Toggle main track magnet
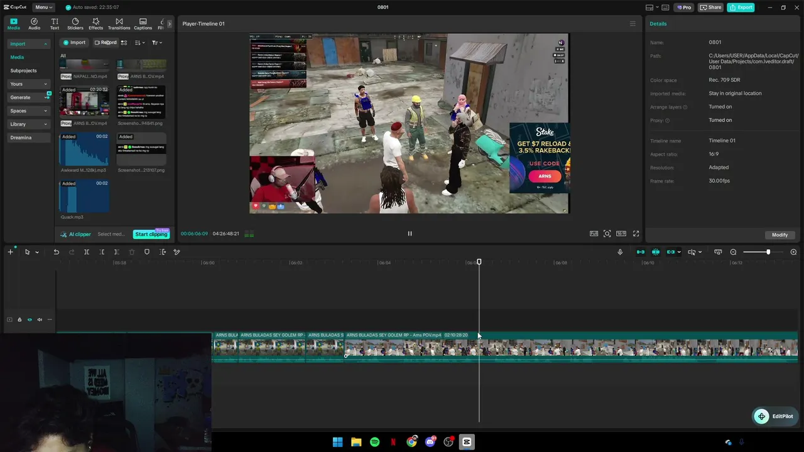The width and height of the screenshot is (804, 452). point(641,252)
